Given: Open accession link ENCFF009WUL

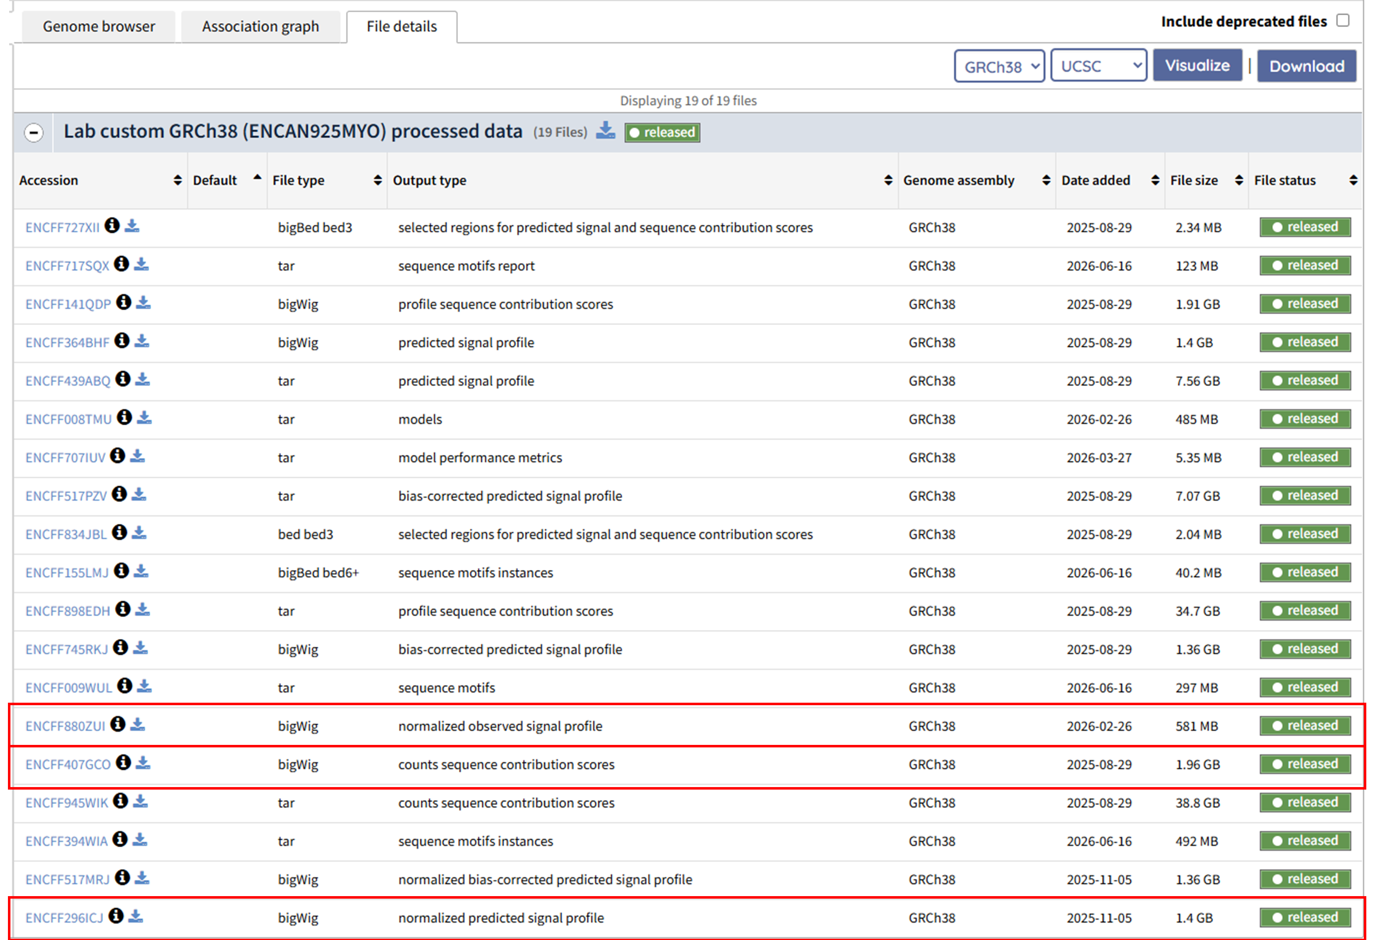Looking at the screenshot, I should pos(68,688).
